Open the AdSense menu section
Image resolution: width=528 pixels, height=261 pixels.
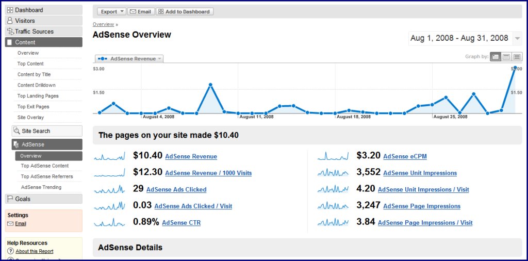(x=47, y=144)
